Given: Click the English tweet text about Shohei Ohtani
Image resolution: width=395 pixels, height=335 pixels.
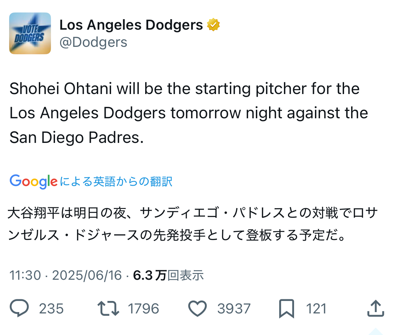Looking at the screenshot, I should (188, 113).
